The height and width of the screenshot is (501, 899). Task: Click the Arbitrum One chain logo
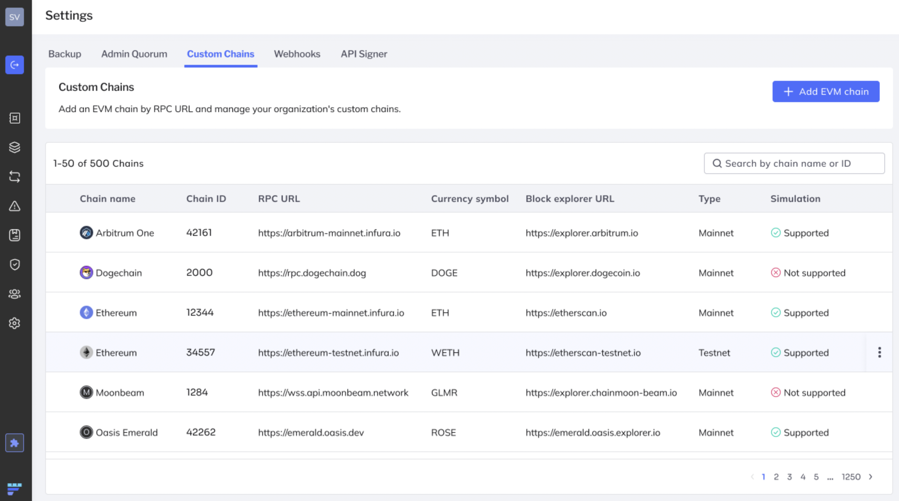[x=86, y=233]
